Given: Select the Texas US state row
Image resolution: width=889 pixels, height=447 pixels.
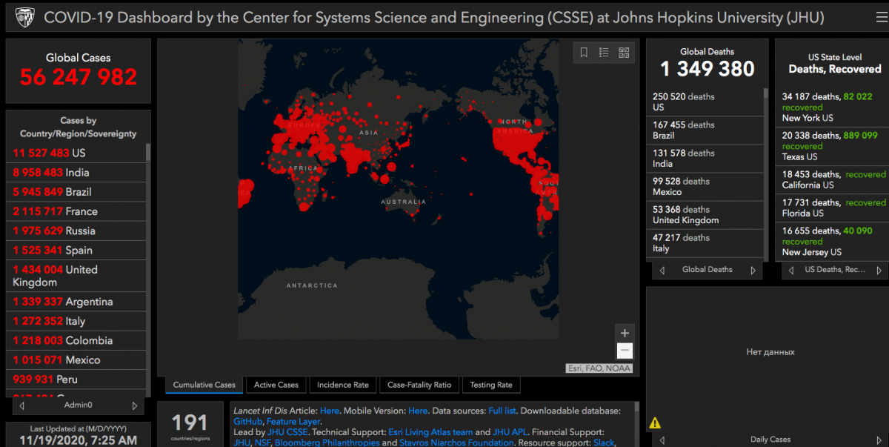Looking at the screenshot, I should (x=833, y=146).
